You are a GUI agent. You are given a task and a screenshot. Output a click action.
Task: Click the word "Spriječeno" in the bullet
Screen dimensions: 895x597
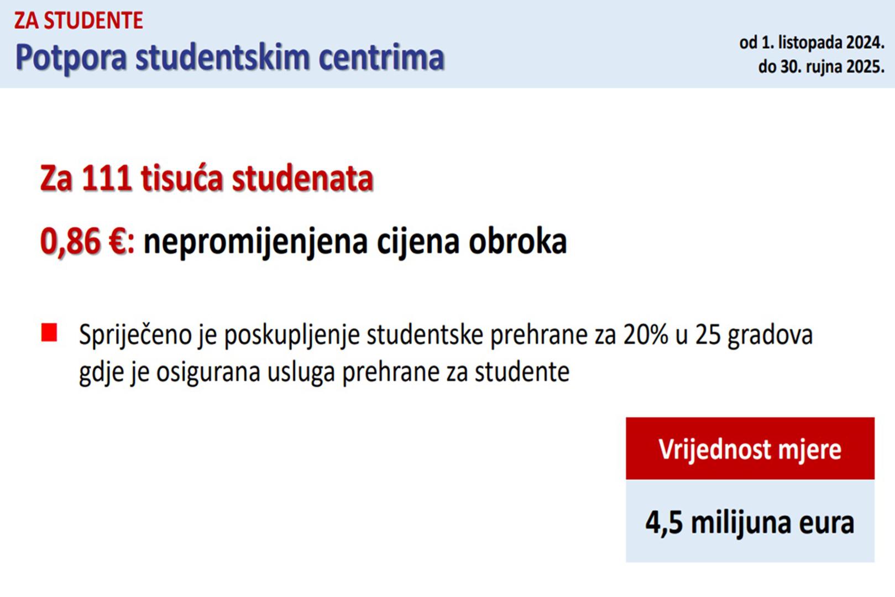[x=135, y=335]
